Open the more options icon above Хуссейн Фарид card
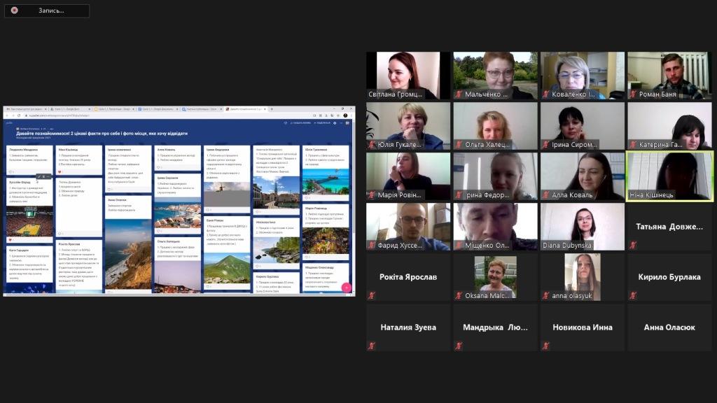This screenshot has width=717, height=403. [x=48, y=176]
